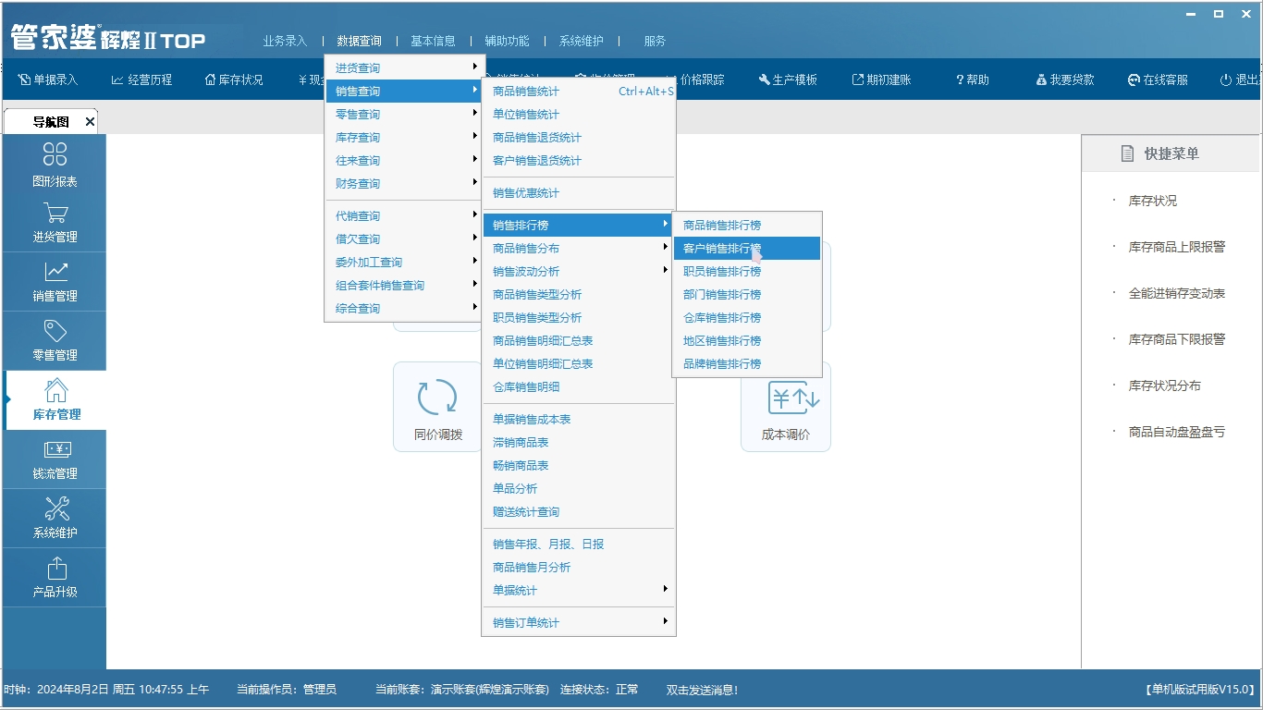Open 产品升级 sidebar item
1263x710 pixels.
pos(55,578)
